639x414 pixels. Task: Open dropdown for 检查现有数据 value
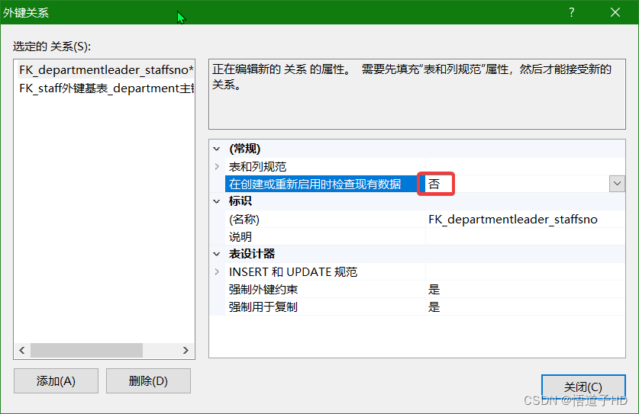[x=617, y=184]
